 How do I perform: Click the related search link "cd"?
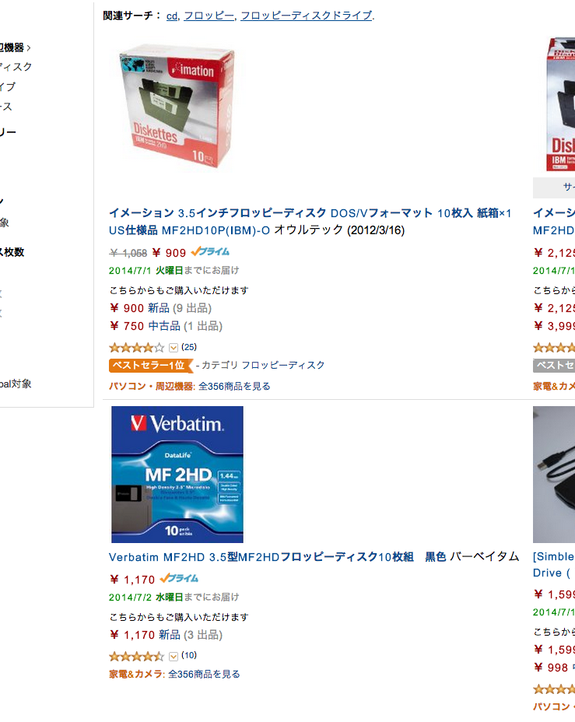[172, 16]
